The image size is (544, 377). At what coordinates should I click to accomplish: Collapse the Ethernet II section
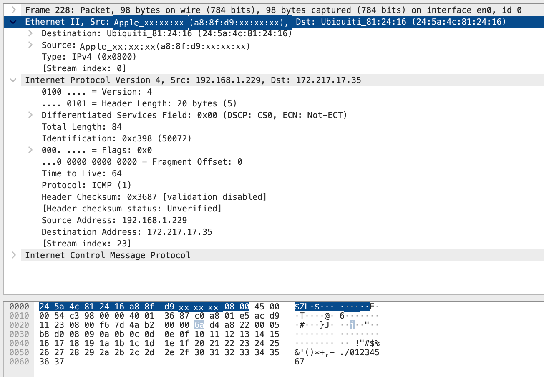[13, 22]
